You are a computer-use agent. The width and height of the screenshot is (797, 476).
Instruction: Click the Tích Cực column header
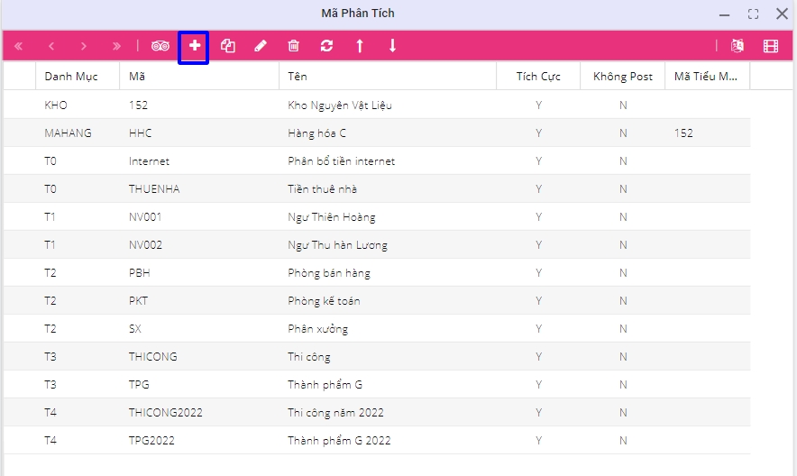click(x=538, y=77)
